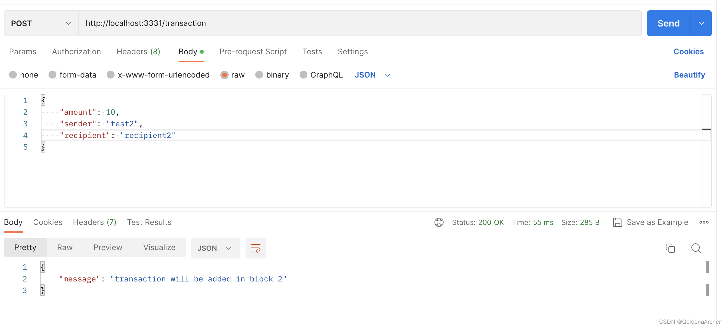Switch response view to Visualize
This screenshot has width=726, height=327.
(x=159, y=248)
